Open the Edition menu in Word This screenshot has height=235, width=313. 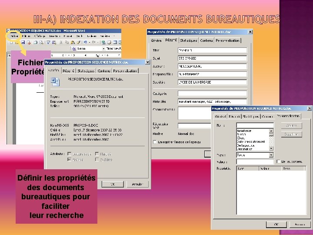click(x=26, y=36)
